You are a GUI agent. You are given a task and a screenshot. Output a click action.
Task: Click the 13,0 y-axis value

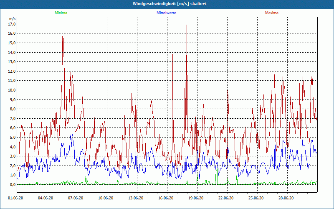[x=12, y=62]
